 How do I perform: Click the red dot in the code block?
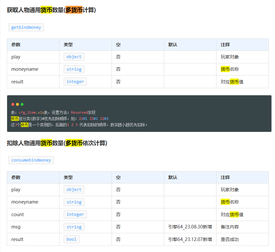(13, 104)
